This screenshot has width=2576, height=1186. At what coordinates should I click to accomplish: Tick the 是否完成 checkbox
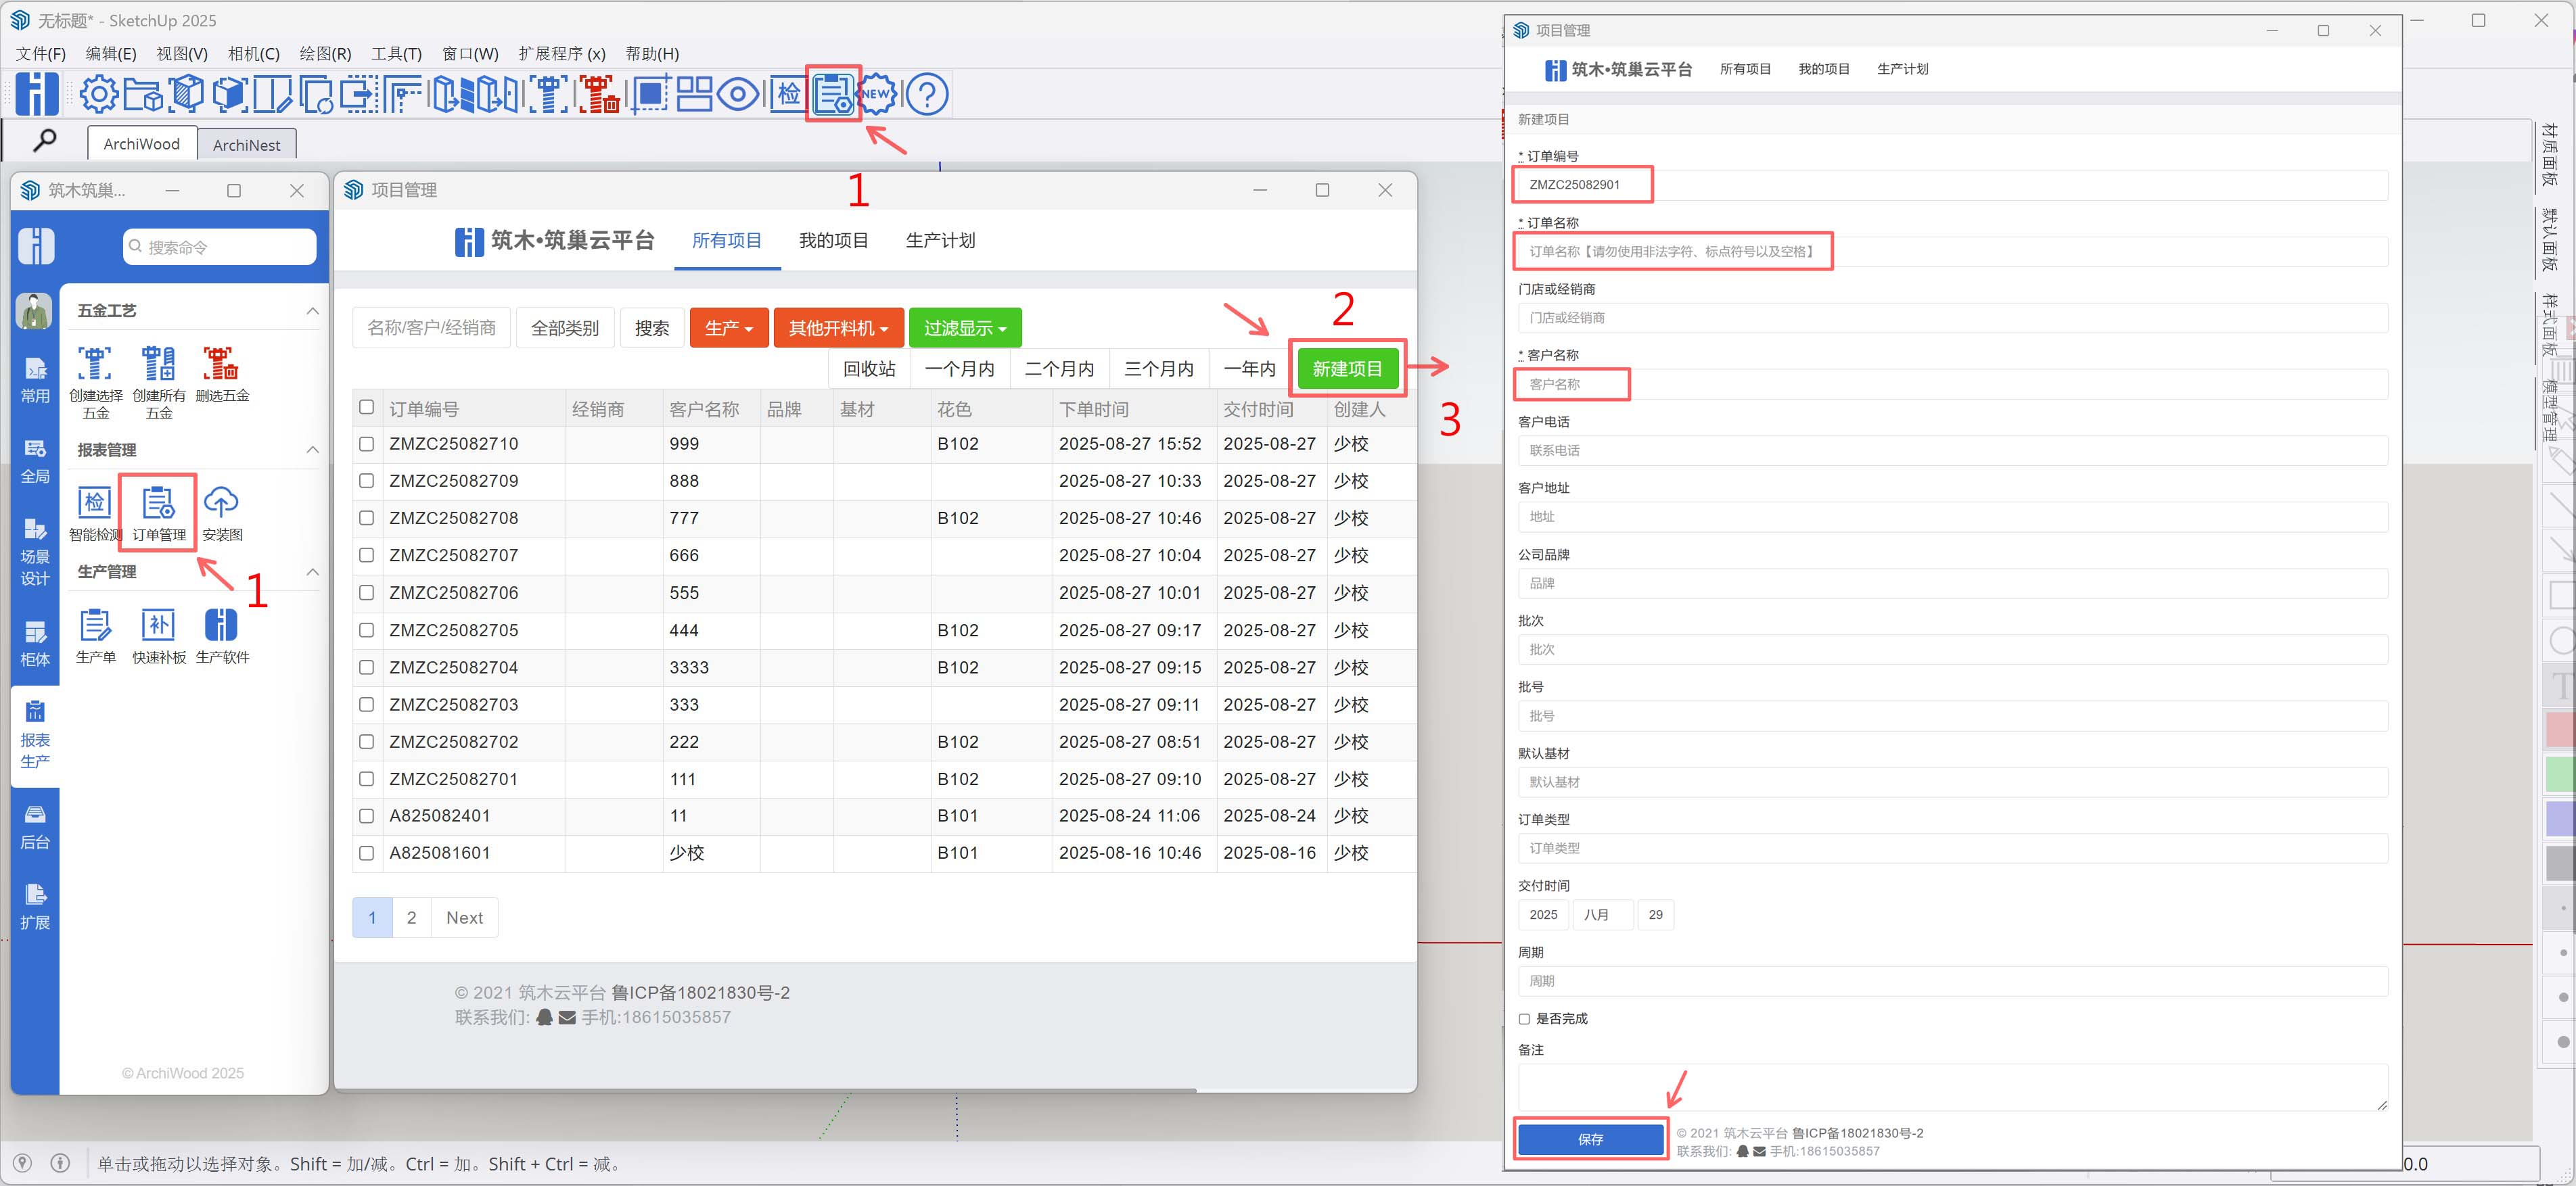click(1524, 1019)
